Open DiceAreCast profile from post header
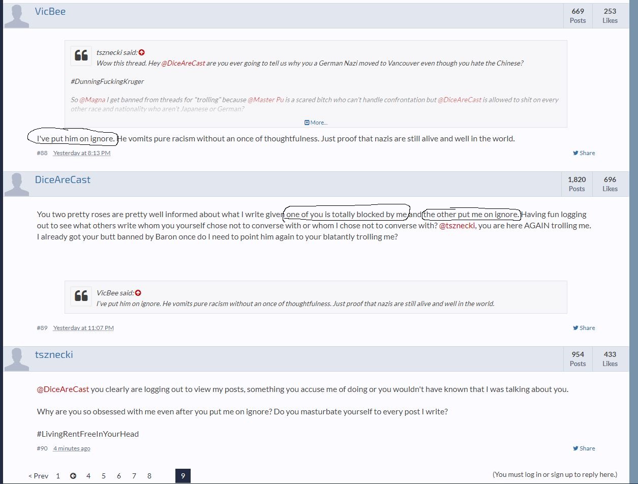Screen dimensions: 638x484 click(63, 179)
